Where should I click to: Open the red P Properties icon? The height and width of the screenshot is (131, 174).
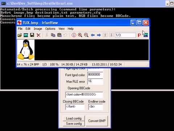pos(139,35)
